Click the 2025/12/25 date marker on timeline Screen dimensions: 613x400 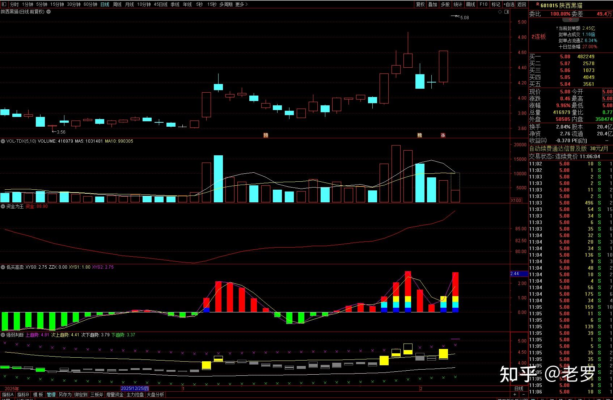[135, 388]
